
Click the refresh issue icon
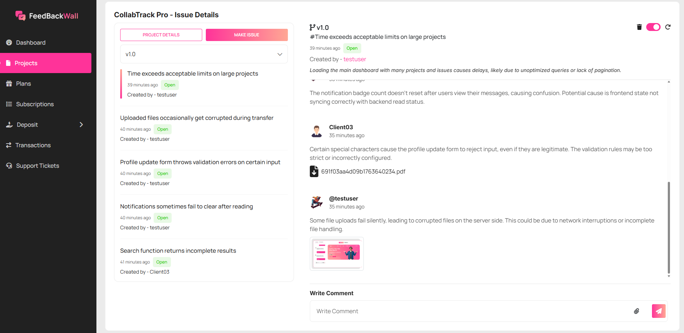coord(668,27)
